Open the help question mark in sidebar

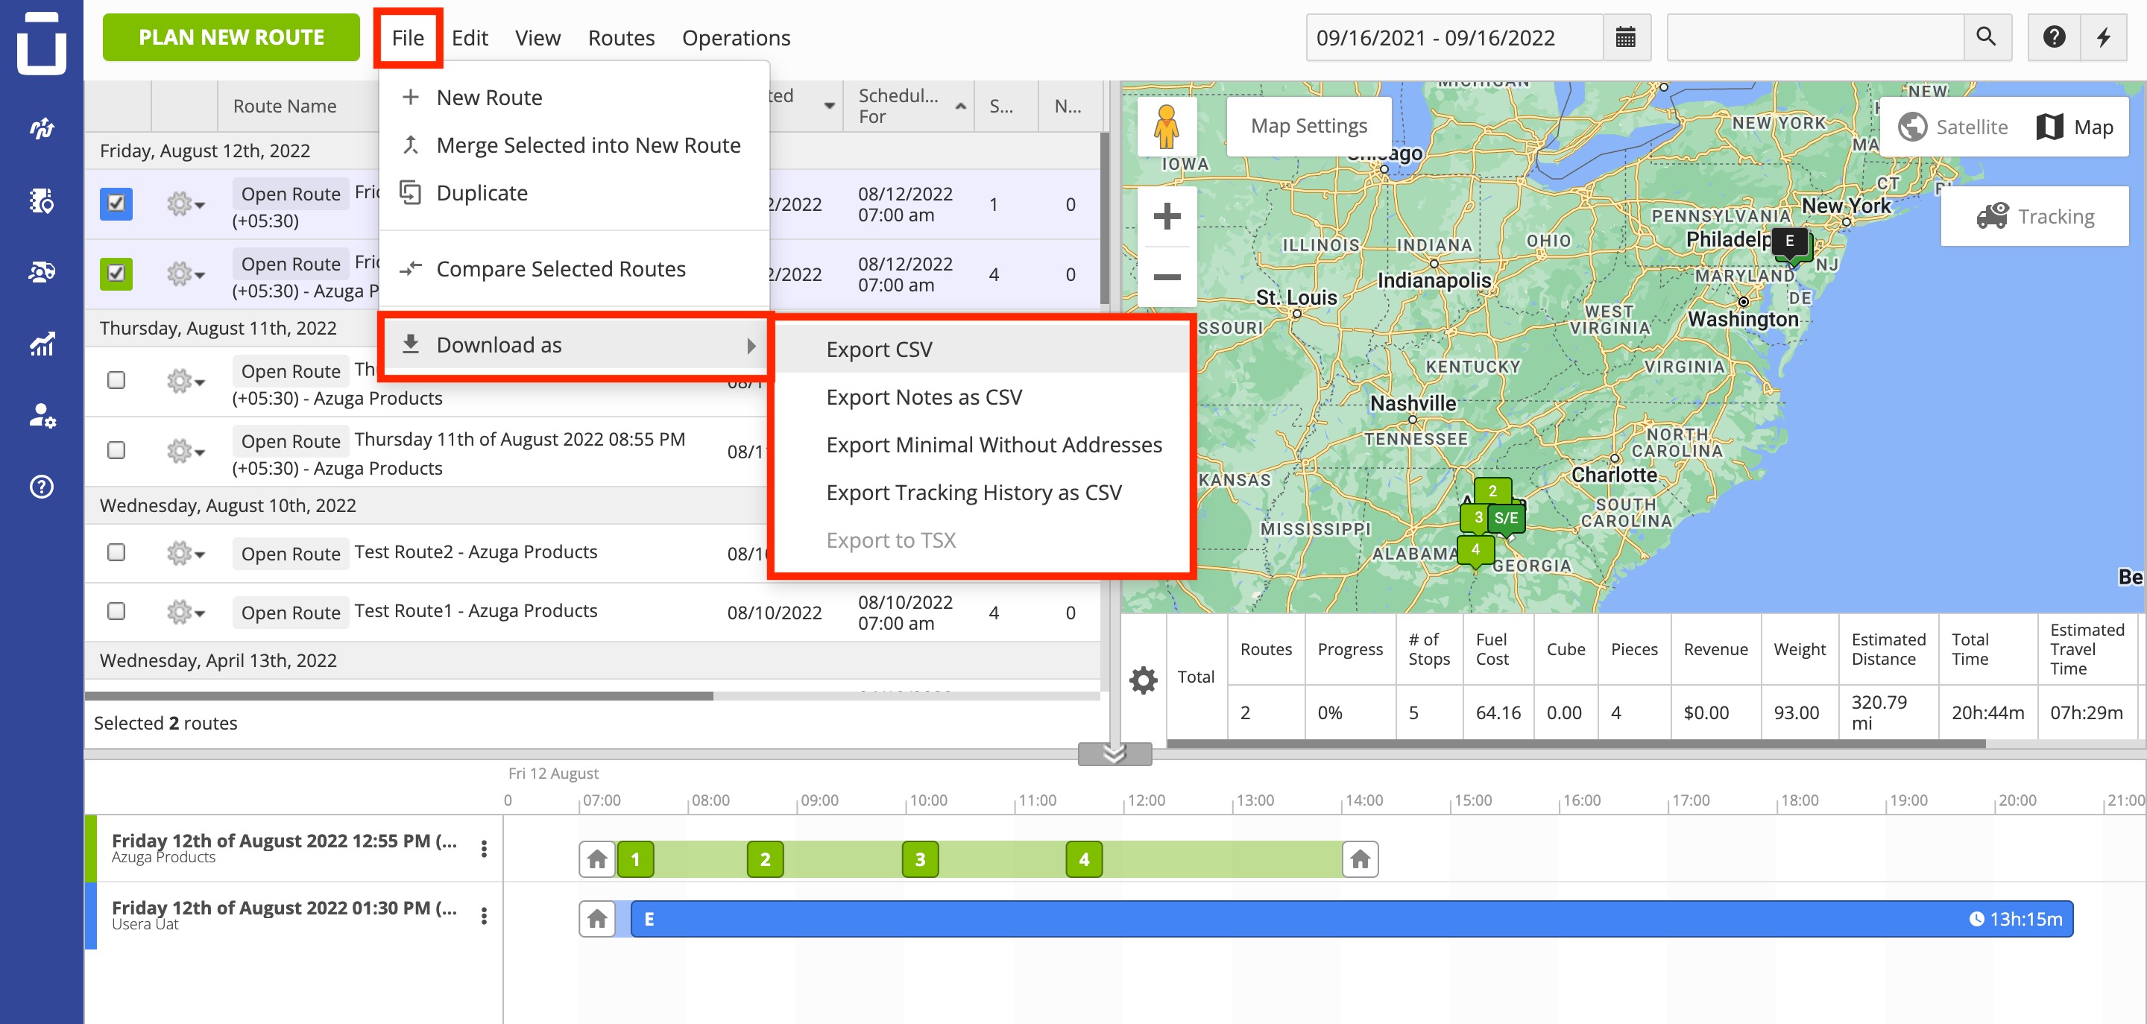42,487
